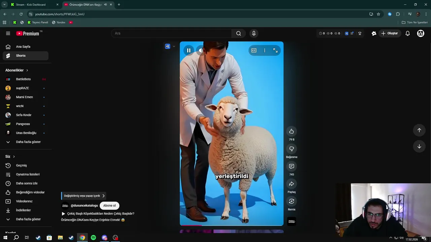Go to previous short with up arrow

pyautogui.click(x=419, y=130)
